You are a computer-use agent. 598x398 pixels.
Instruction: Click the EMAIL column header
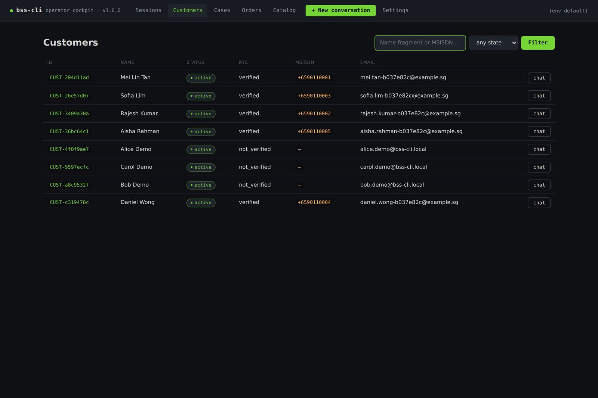(367, 62)
